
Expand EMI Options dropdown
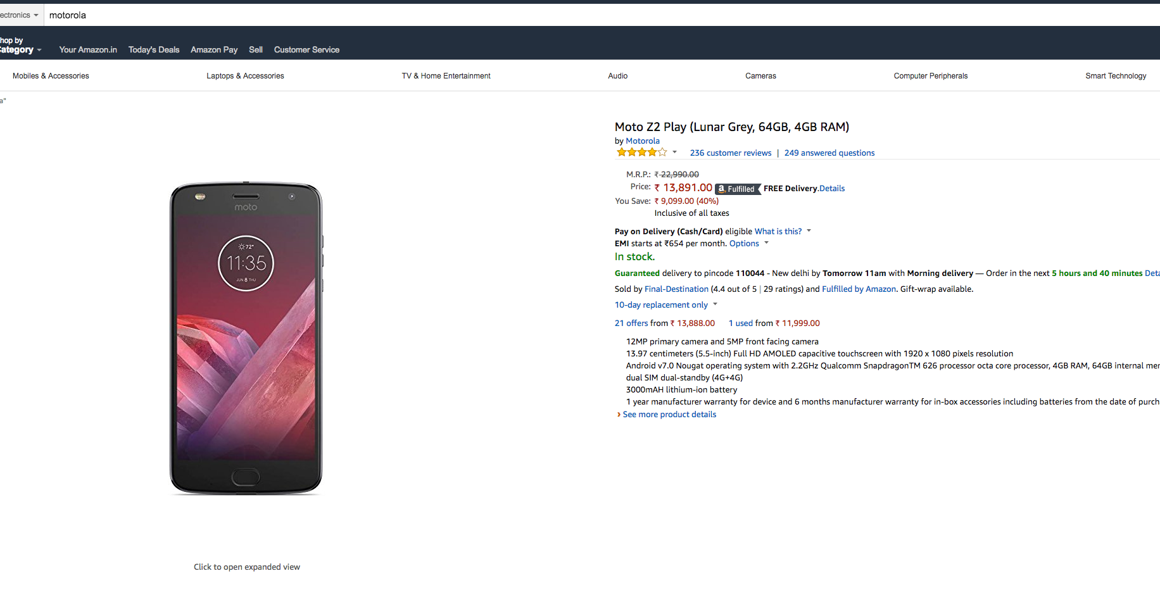point(766,243)
